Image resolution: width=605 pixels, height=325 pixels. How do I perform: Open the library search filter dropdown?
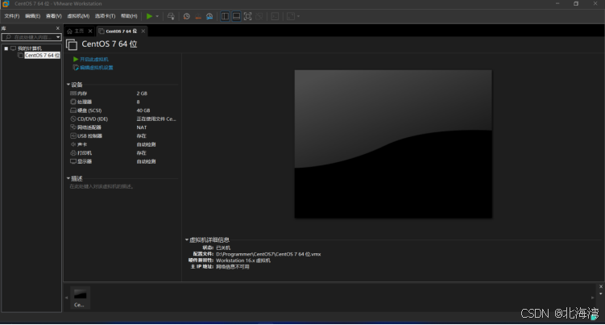[x=58, y=37]
